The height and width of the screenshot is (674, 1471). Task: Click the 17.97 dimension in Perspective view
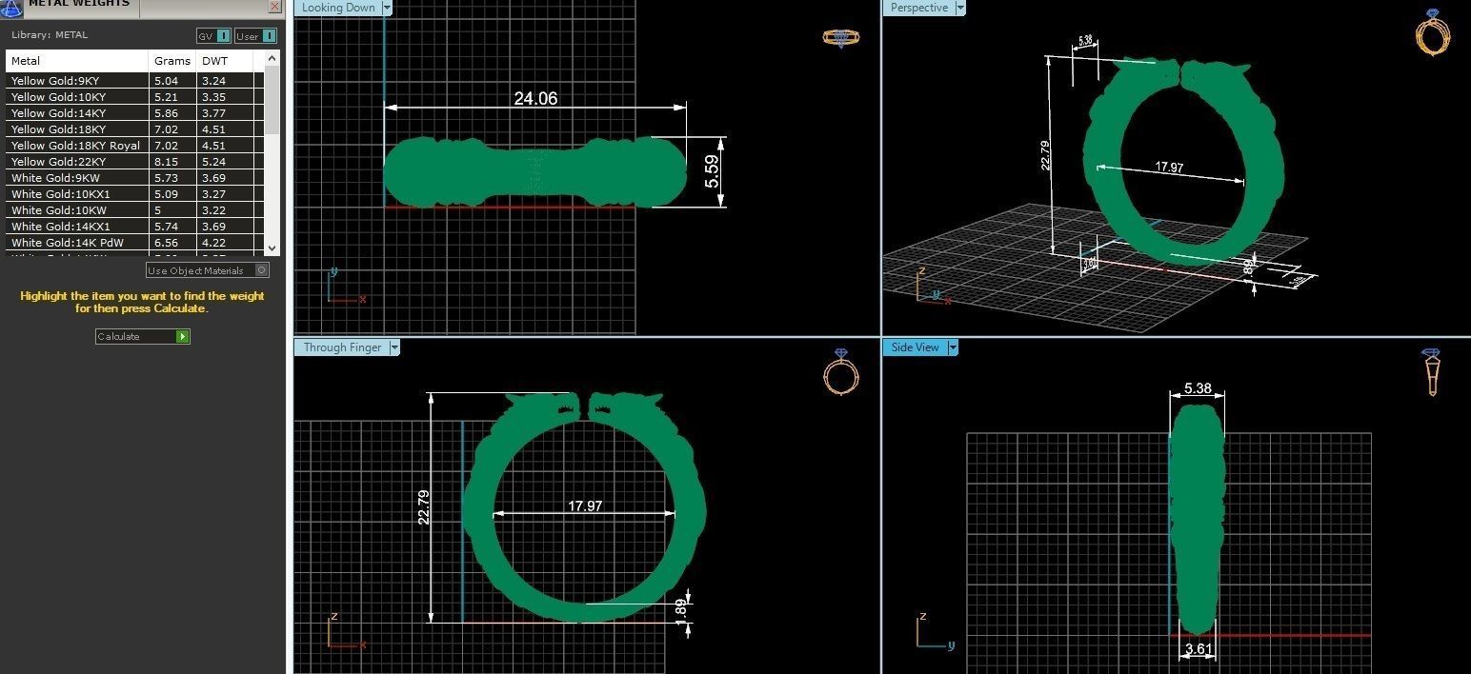(x=1169, y=168)
